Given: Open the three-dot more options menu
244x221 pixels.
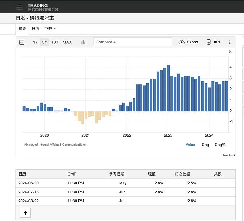Looking at the screenshot, I should coord(230,42).
